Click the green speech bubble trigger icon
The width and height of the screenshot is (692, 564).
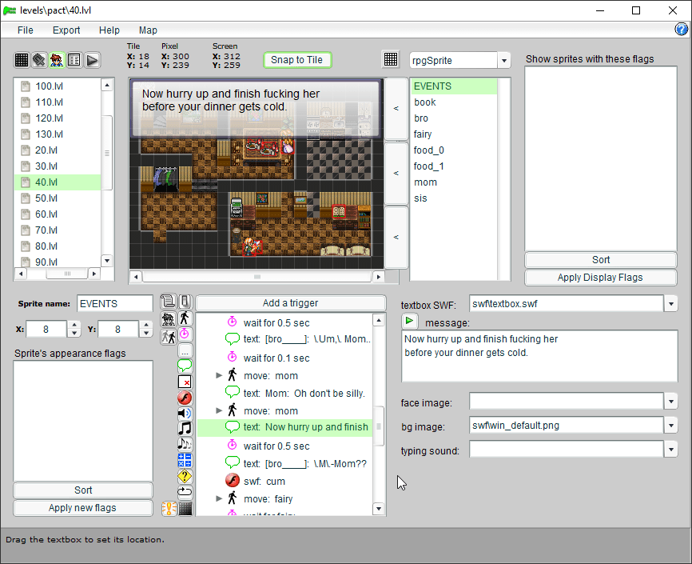pyautogui.click(x=185, y=366)
